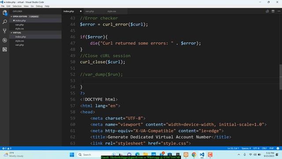282x159 pixels.
Task: Switch to the style.css editor tab
Action: pyautogui.click(x=111, y=11)
